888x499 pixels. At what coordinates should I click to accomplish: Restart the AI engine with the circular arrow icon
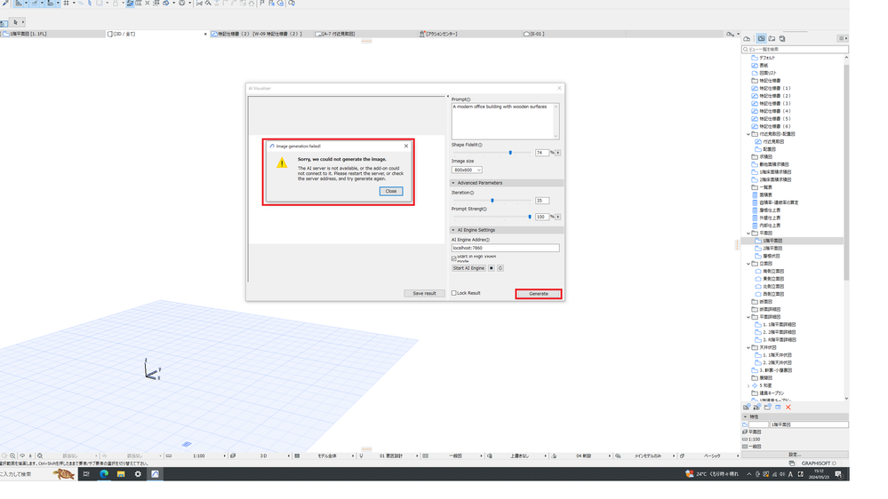500,268
